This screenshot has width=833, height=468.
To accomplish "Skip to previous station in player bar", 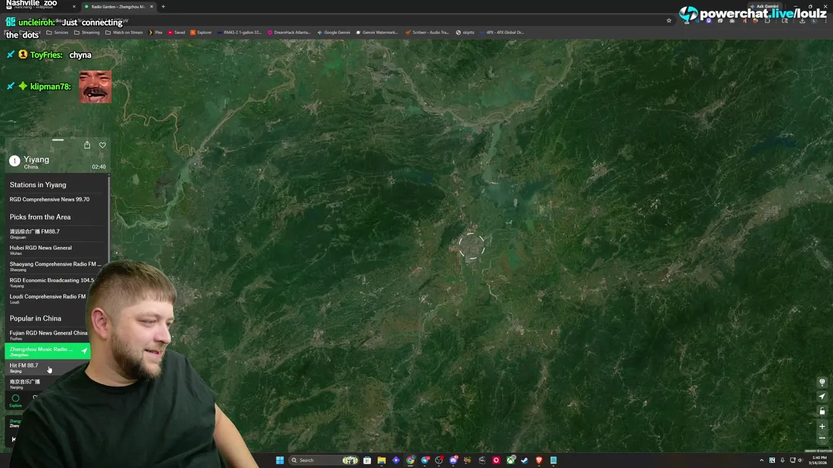I will [x=14, y=439].
